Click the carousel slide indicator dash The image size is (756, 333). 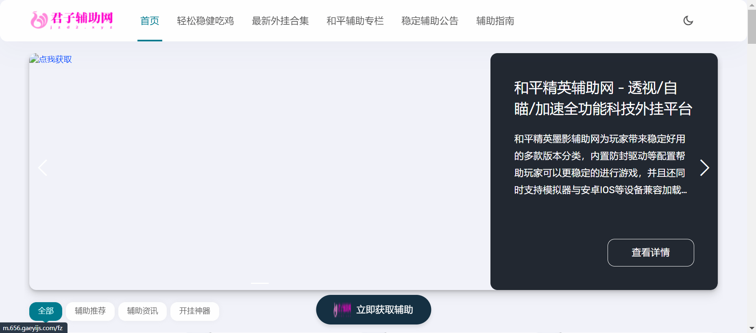coord(260,283)
